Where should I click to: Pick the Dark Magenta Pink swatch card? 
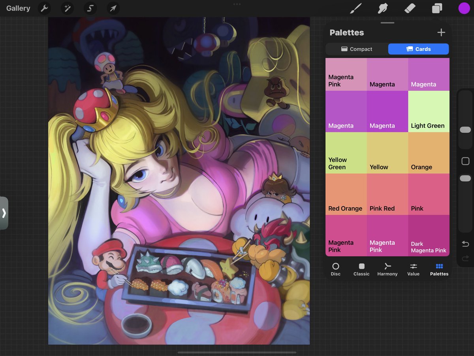429,235
